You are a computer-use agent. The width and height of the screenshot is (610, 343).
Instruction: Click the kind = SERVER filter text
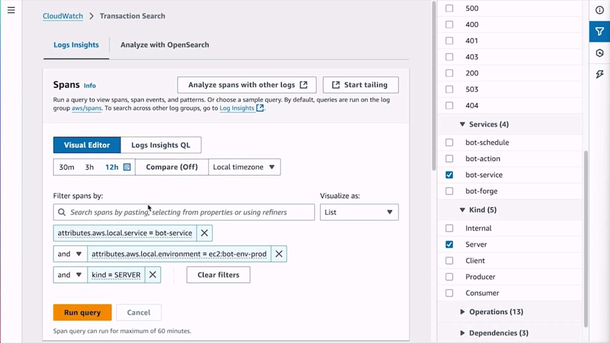coord(116,275)
